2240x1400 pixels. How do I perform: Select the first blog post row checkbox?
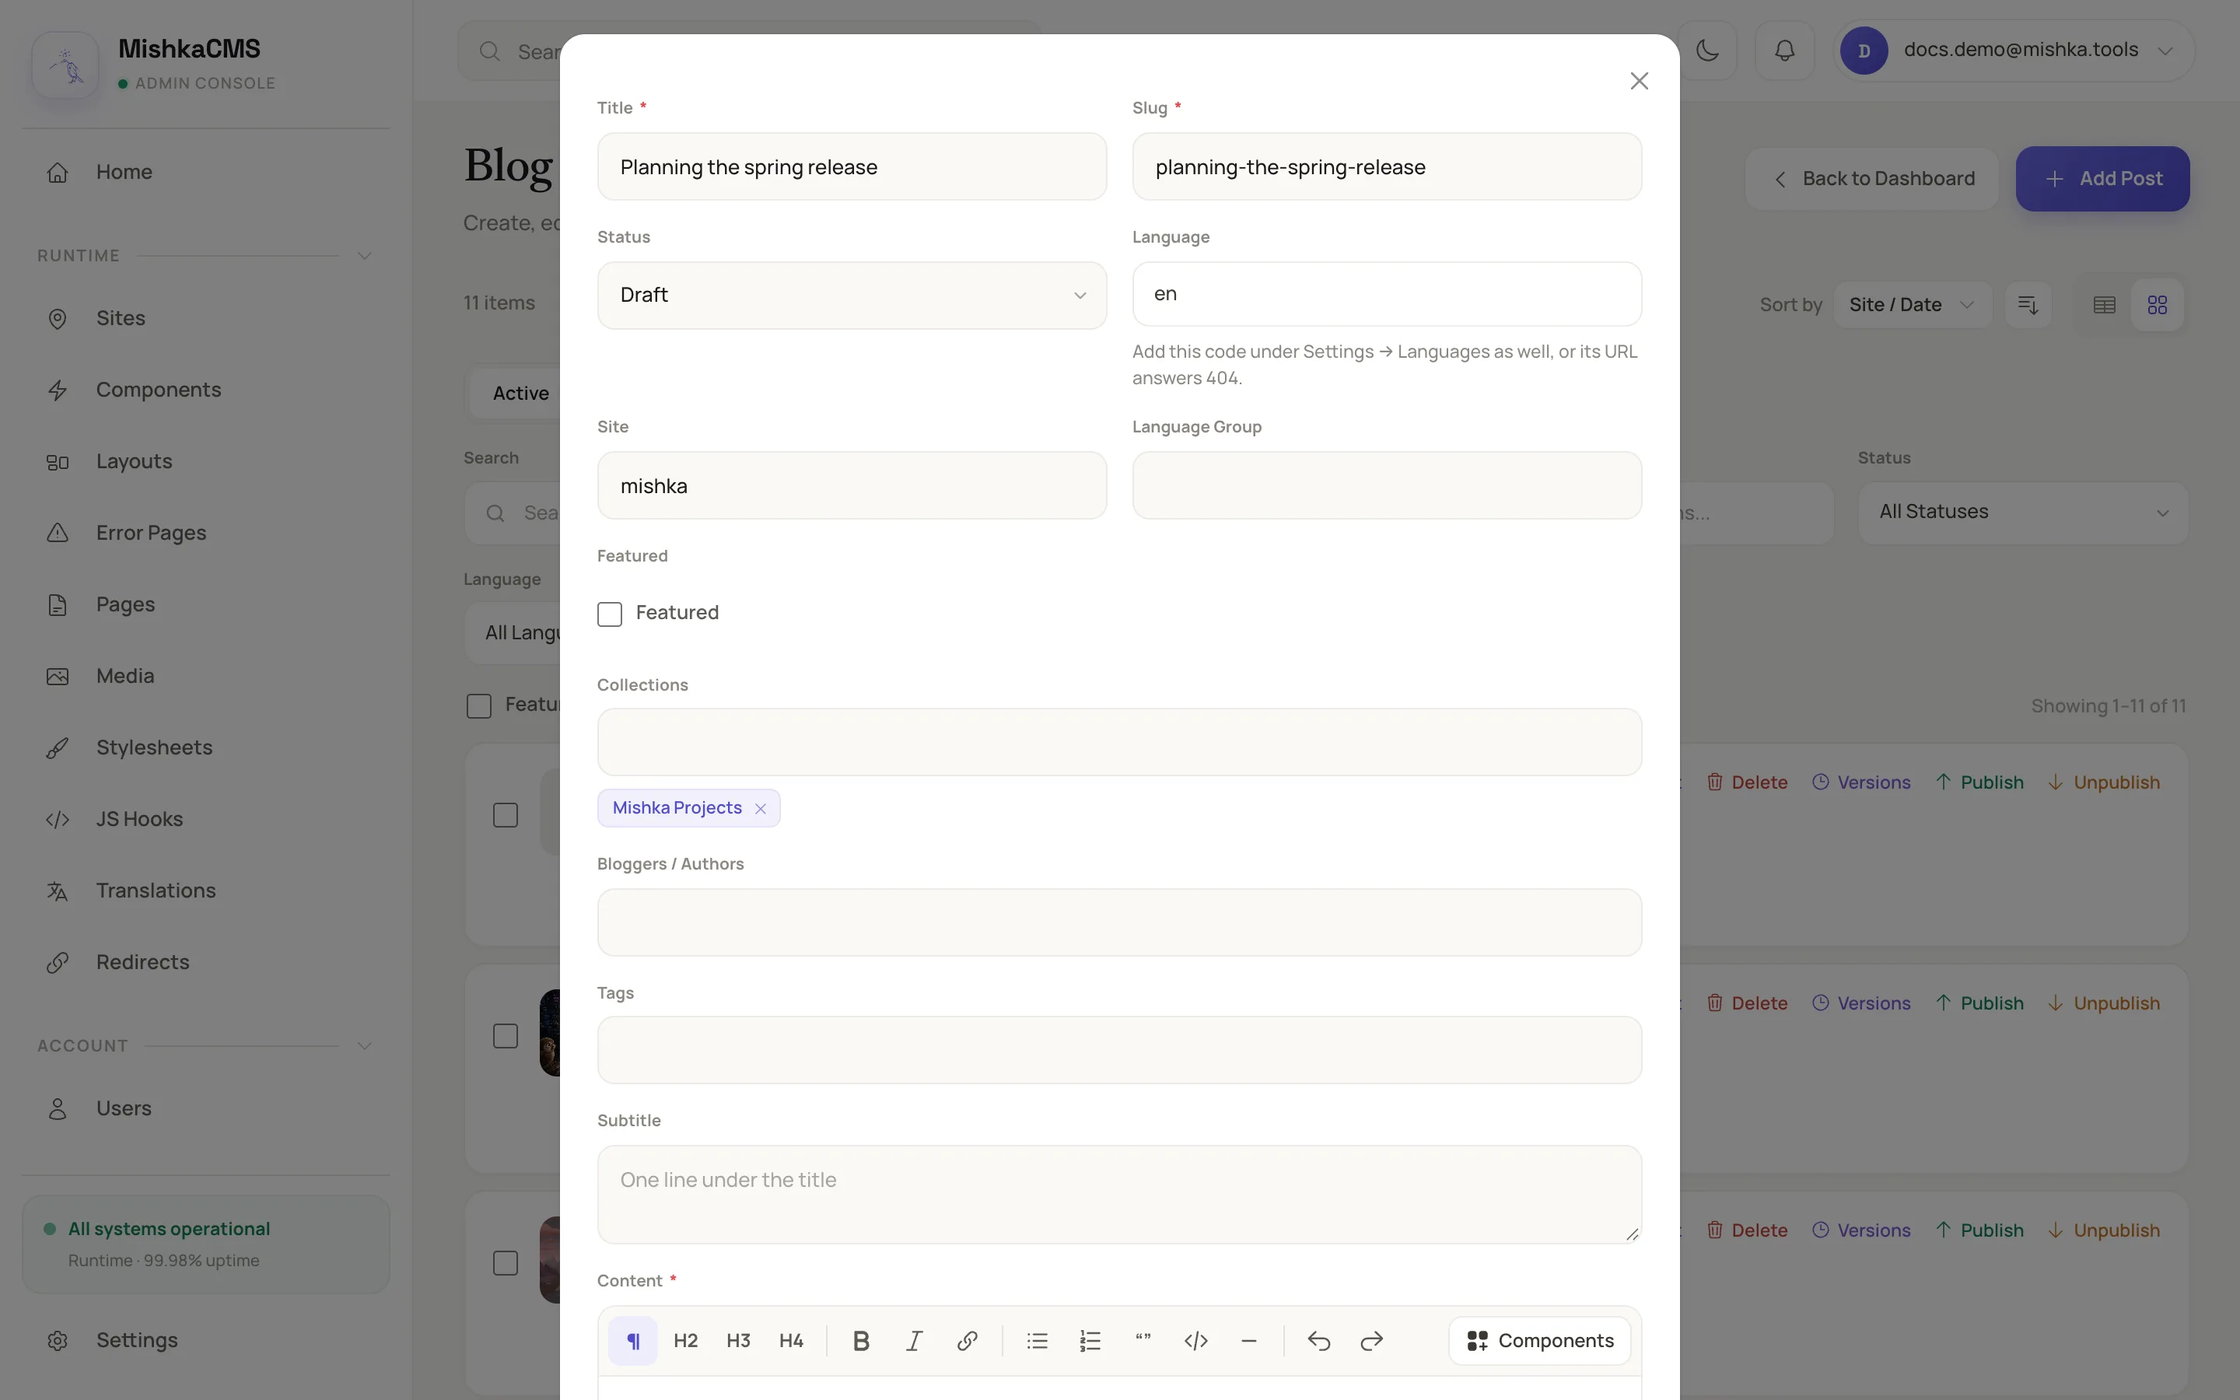click(x=506, y=815)
